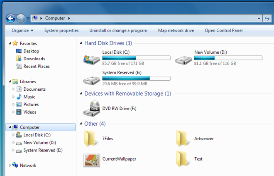The width and height of the screenshot is (274, 176).
Task: Select the System Reserved (E:) drive icon
Action: pos(92,81)
